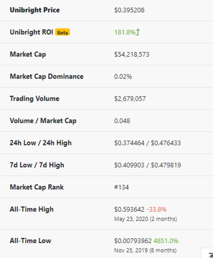Click the 0.048 ratio value

(x=122, y=121)
